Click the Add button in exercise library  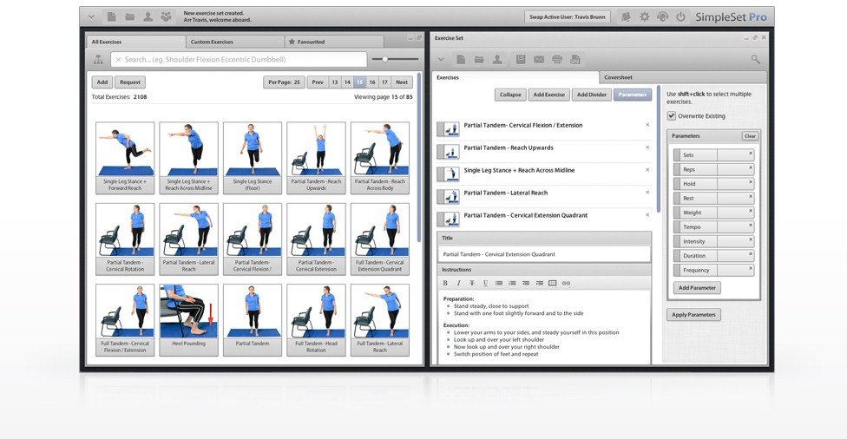(x=102, y=82)
